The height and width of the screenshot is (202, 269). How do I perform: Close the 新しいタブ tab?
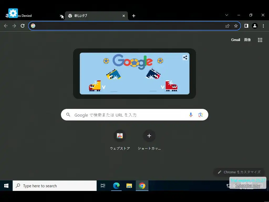point(124,16)
